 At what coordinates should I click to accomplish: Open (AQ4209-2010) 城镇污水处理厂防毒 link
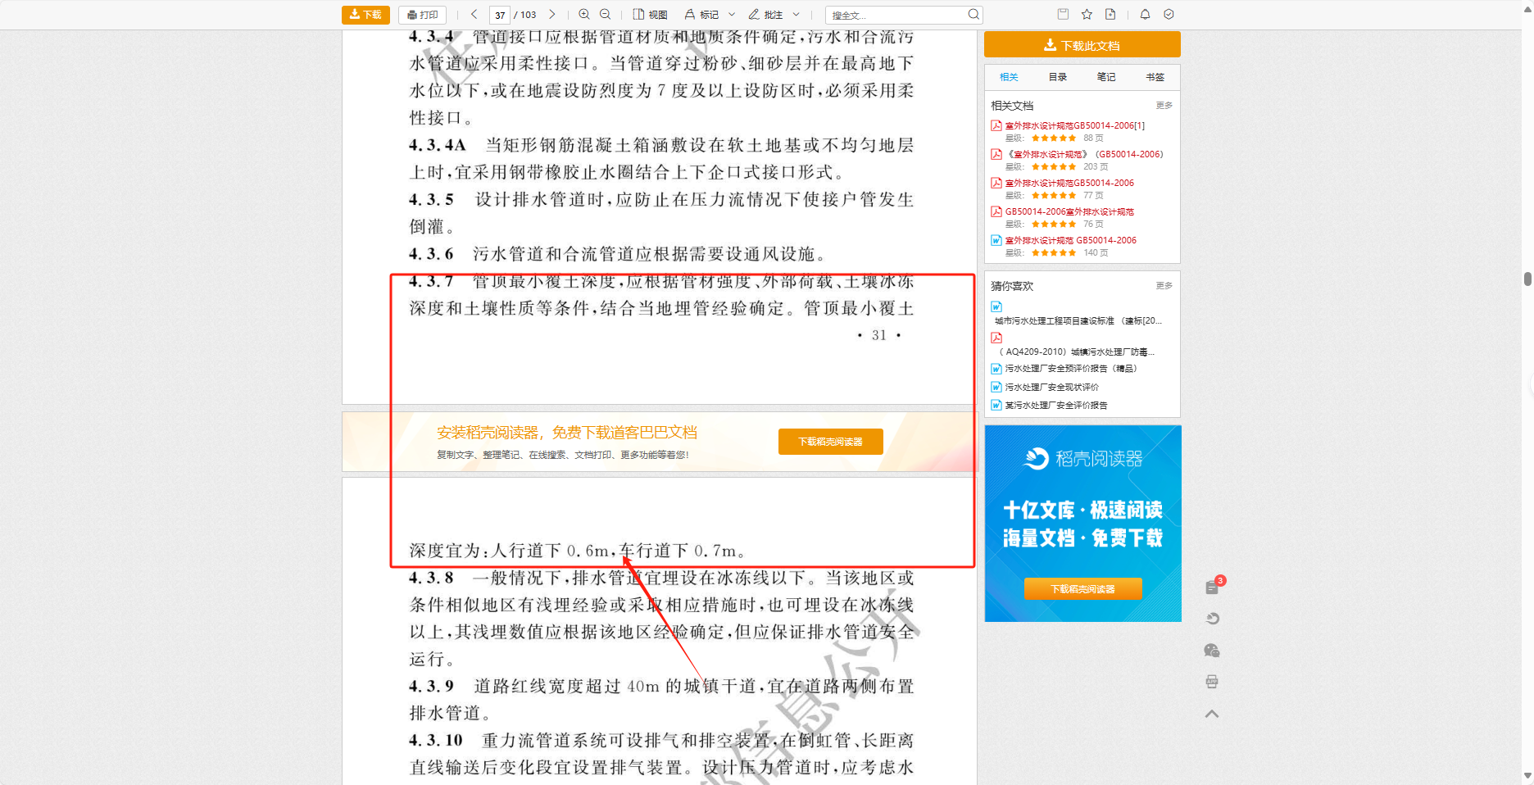tap(1077, 352)
